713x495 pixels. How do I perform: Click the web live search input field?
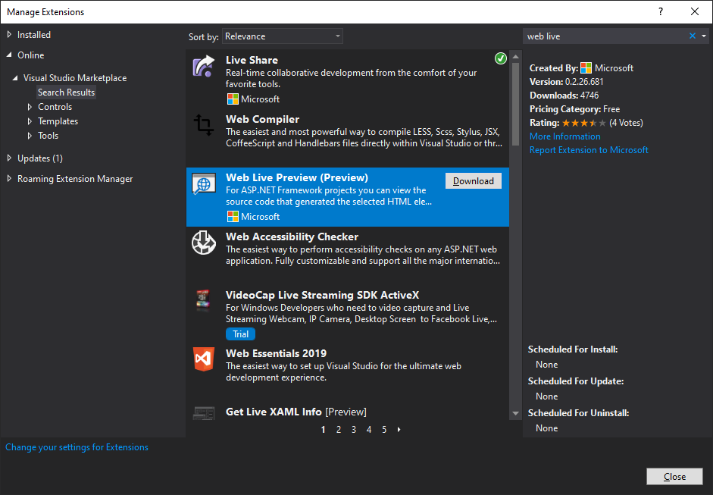(x=605, y=36)
